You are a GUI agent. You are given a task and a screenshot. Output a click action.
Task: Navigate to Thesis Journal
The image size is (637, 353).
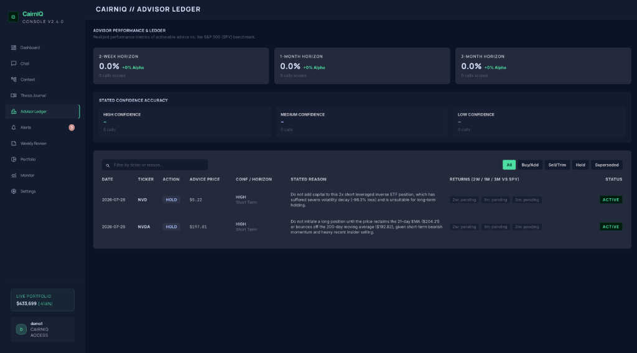43,95
